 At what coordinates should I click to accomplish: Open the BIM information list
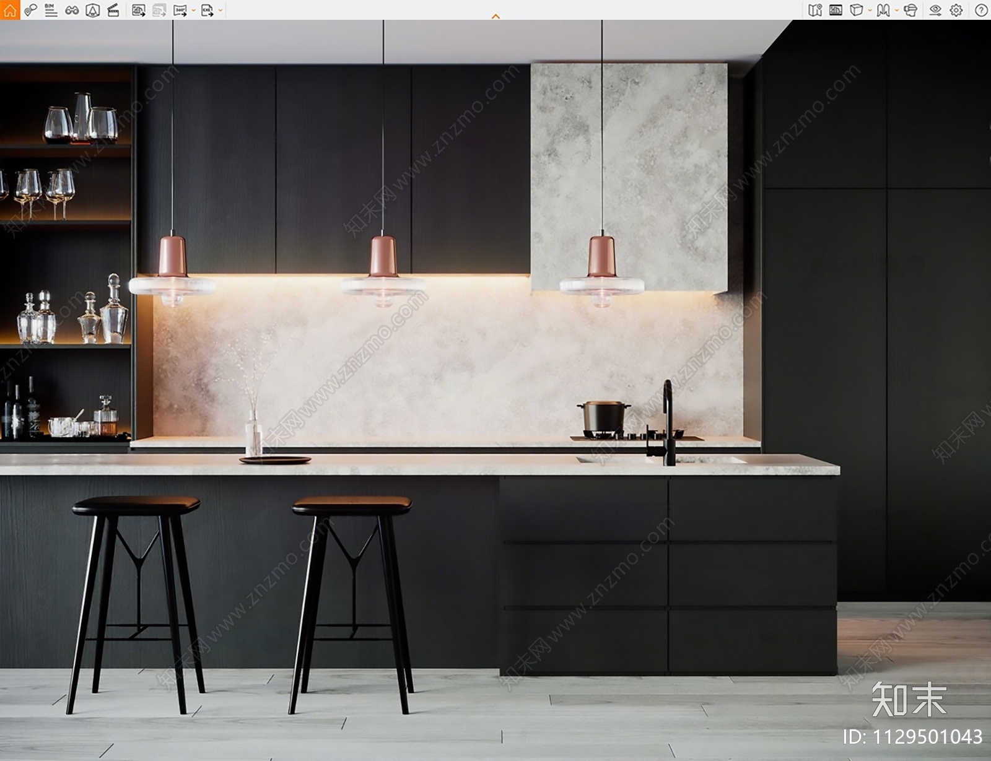click(51, 10)
